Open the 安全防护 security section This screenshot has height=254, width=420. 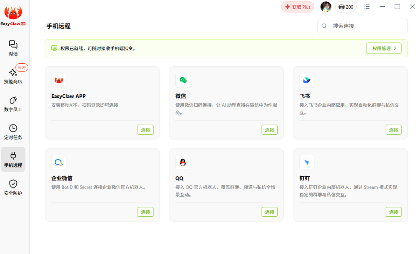[13, 188]
